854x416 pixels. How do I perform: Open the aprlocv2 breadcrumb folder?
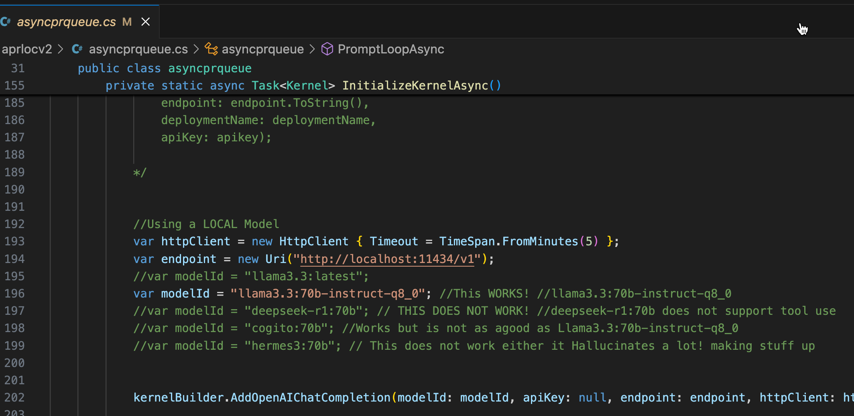(27, 49)
